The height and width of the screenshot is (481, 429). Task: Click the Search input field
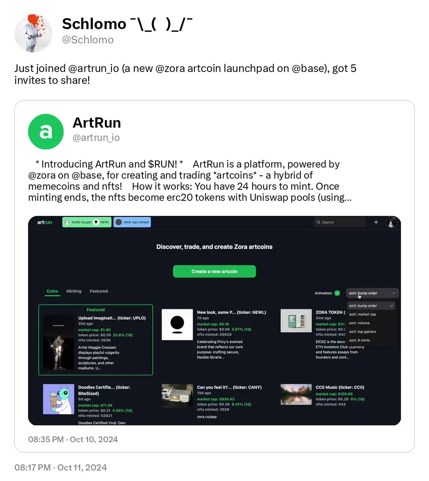click(x=340, y=222)
